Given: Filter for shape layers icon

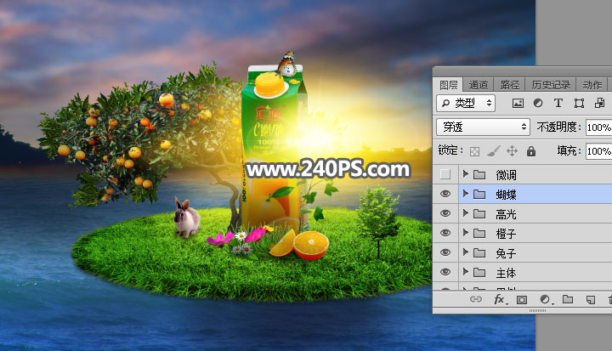Looking at the screenshot, I should (579, 103).
